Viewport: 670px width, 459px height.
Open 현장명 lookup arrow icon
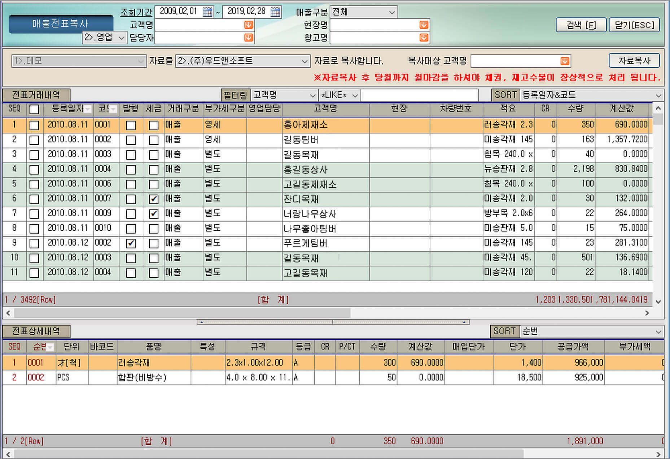tap(424, 25)
